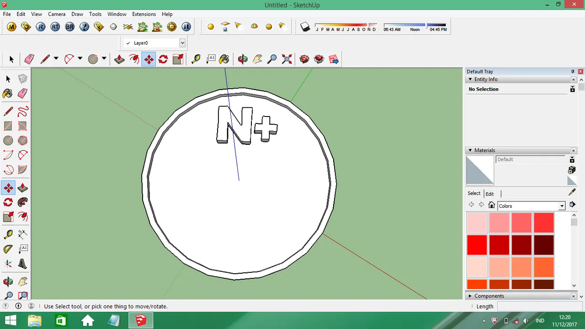
Task: Open the Tools menu
Action: (95, 14)
